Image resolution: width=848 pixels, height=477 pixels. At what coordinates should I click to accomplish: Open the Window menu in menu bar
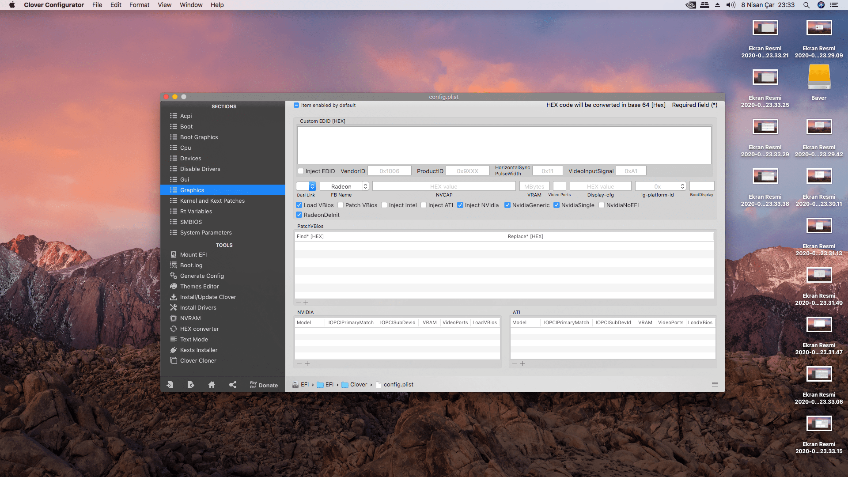click(191, 5)
